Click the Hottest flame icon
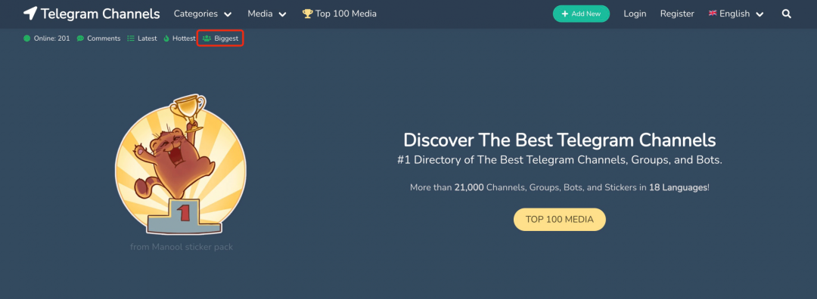The height and width of the screenshot is (299, 817). tap(166, 39)
